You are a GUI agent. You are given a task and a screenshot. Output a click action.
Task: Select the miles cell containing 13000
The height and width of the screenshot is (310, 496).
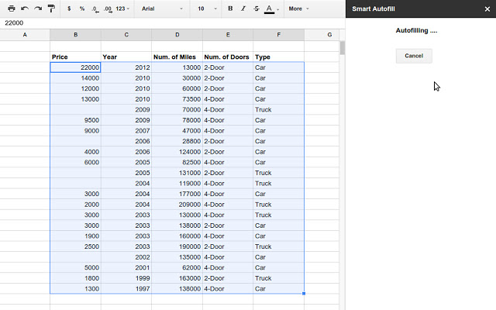click(177, 67)
